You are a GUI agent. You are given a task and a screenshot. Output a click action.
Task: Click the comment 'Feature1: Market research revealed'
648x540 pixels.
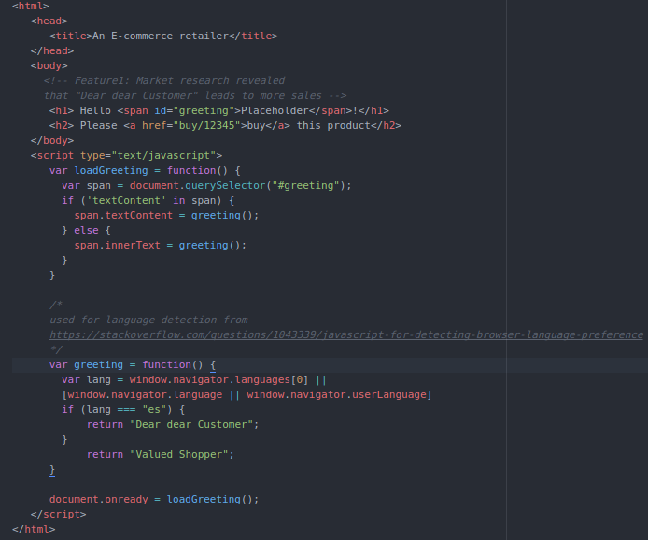point(179,80)
